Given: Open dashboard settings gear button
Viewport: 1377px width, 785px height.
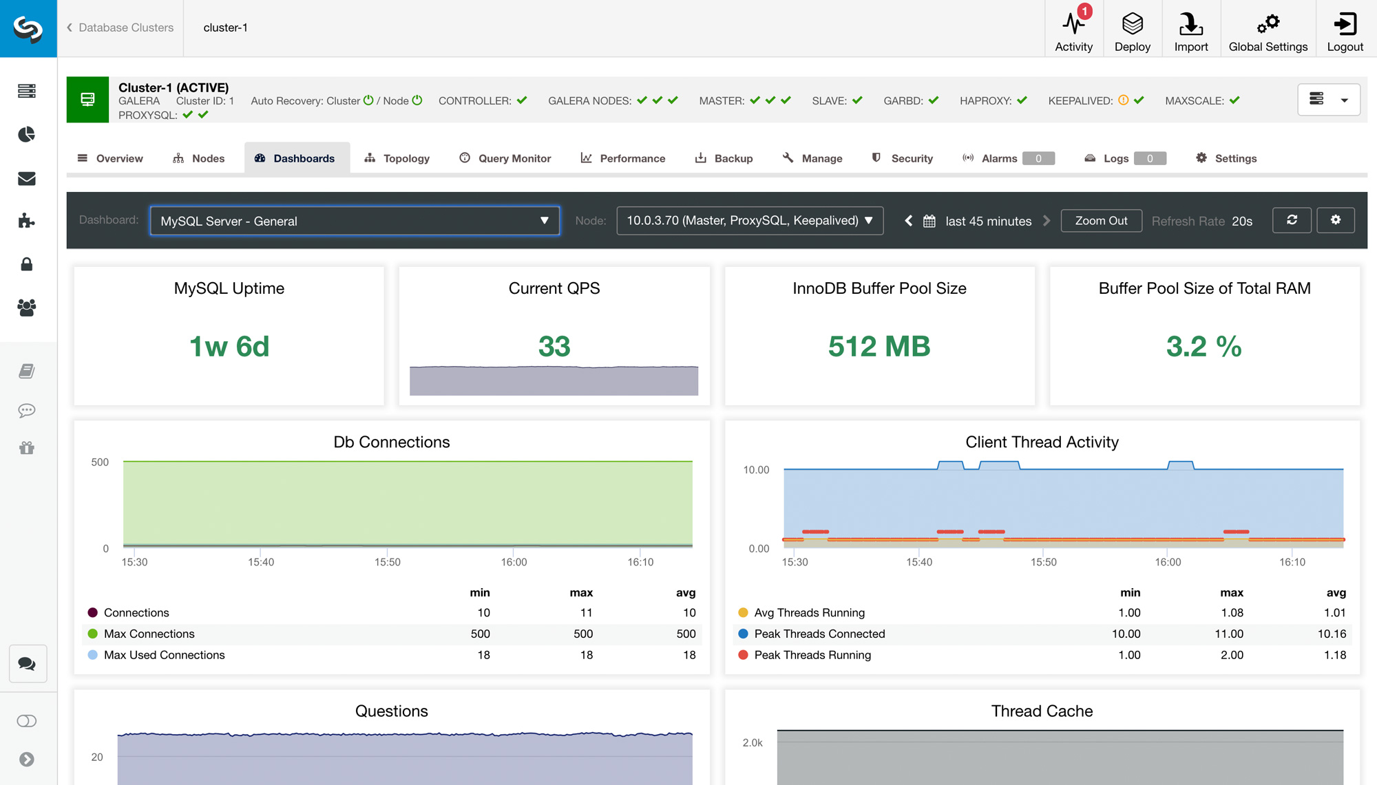Looking at the screenshot, I should [x=1336, y=220].
